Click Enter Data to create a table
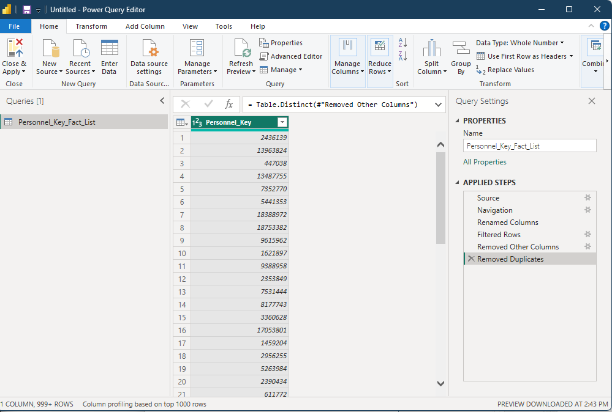The height and width of the screenshot is (412, 612). [109, 56]
